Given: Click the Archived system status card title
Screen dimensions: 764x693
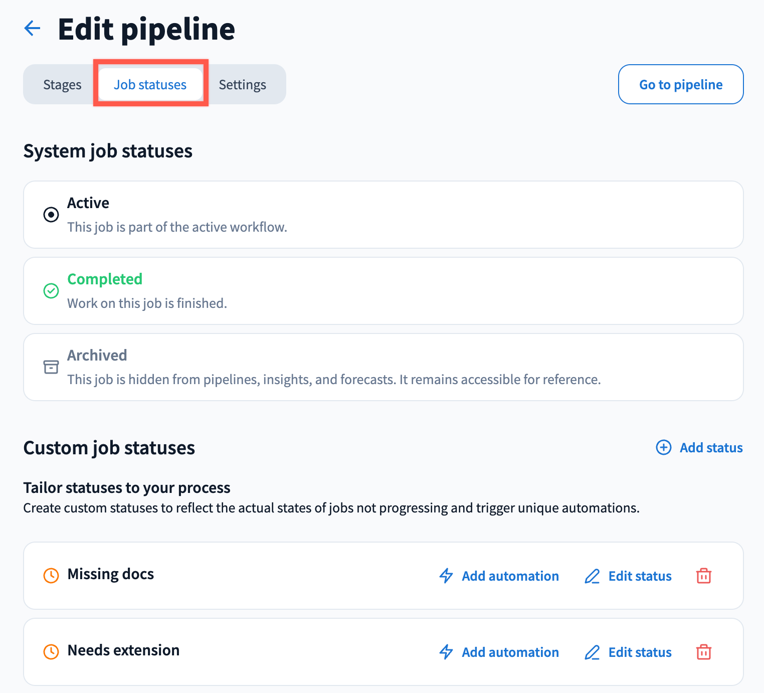Looking at the screenshot, I should coord(97,355).
